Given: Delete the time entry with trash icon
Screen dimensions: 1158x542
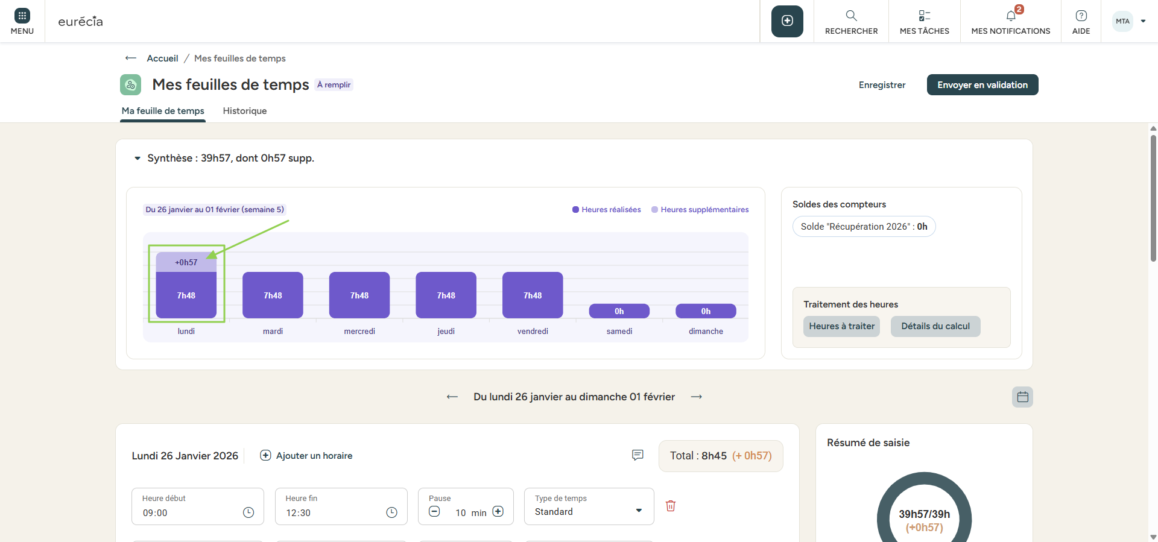Looking at the screenshot, I should [670, 506].
